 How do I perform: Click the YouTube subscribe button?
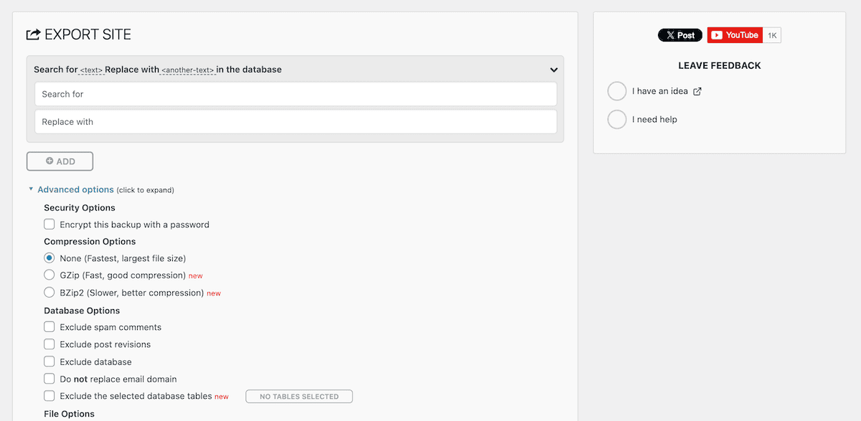(735, 35)
